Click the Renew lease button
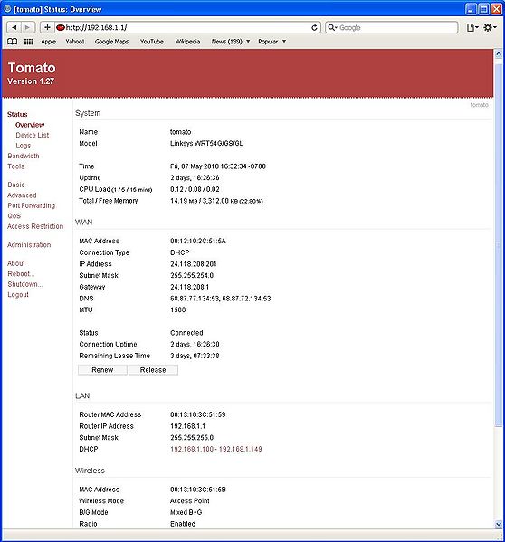505x542 pixels. coord(102,370)
